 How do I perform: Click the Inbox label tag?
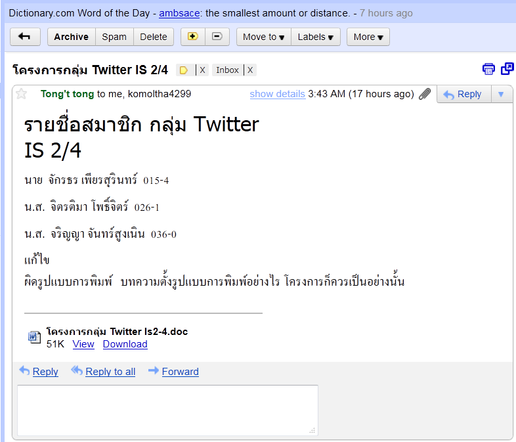[227, 70]
